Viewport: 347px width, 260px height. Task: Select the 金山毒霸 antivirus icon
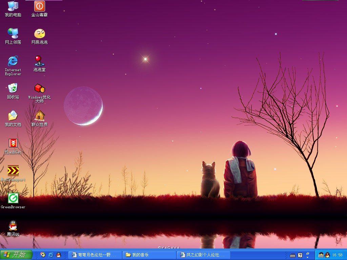(x=40, y=6)
